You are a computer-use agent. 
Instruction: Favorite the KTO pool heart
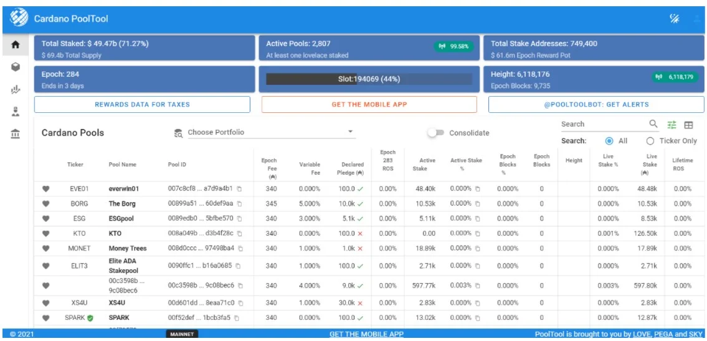(x=45, y=234)
